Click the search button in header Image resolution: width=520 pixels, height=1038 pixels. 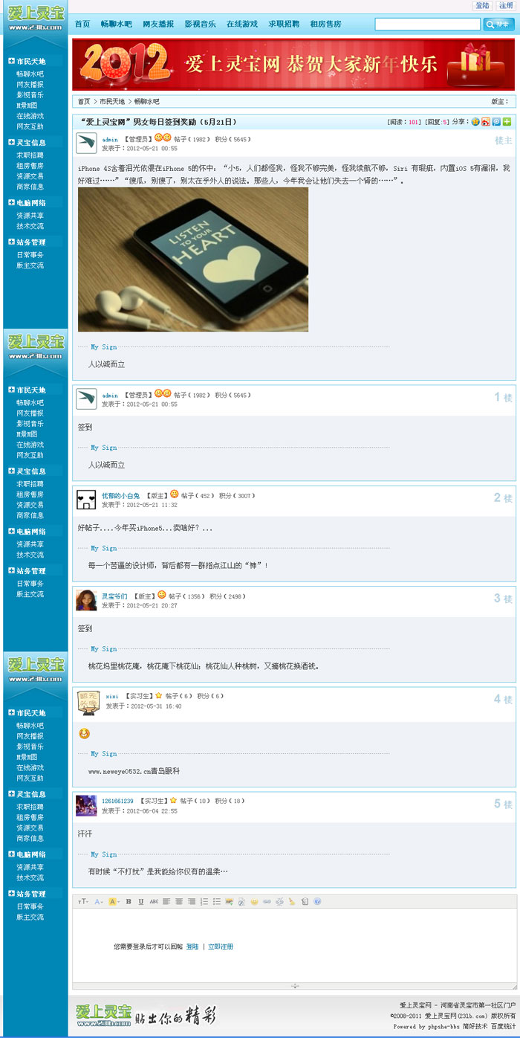point(498,25)
